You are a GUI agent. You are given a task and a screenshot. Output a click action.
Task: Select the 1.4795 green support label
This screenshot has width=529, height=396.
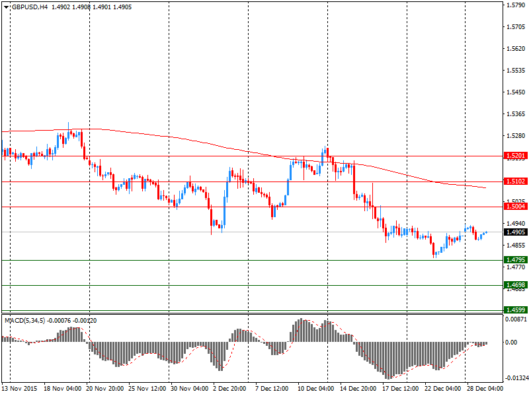coord(516,260)
